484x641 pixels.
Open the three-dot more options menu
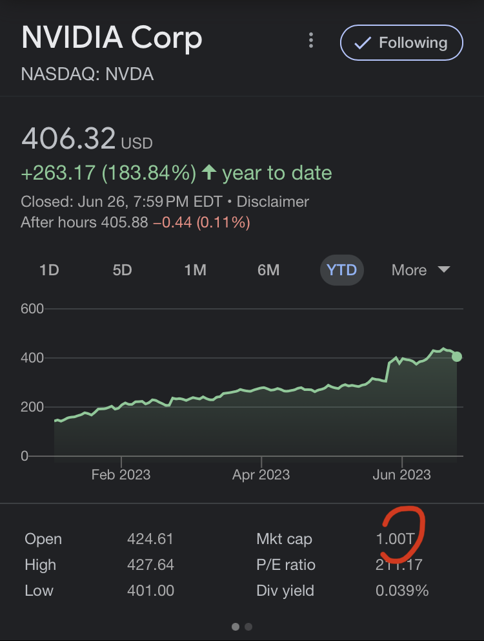[311, 42]
